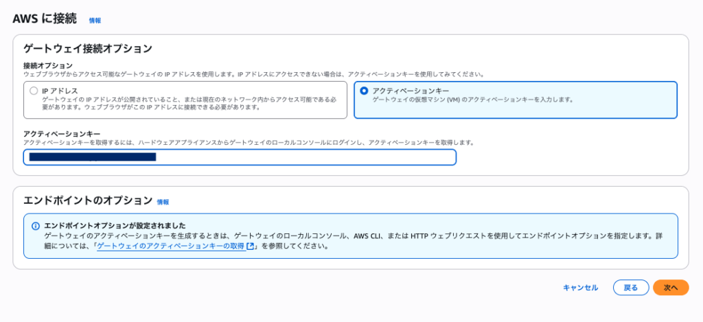Click the ゲートウェイ接続オプション heading
703x322 pixels.
tap(88, 49)
